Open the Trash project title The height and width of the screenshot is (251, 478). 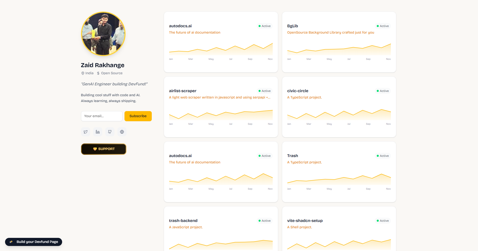click(x=292, y=156)
